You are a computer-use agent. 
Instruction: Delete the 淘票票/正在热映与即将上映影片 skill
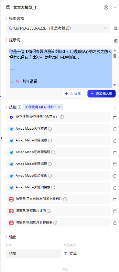click(115, 199)
